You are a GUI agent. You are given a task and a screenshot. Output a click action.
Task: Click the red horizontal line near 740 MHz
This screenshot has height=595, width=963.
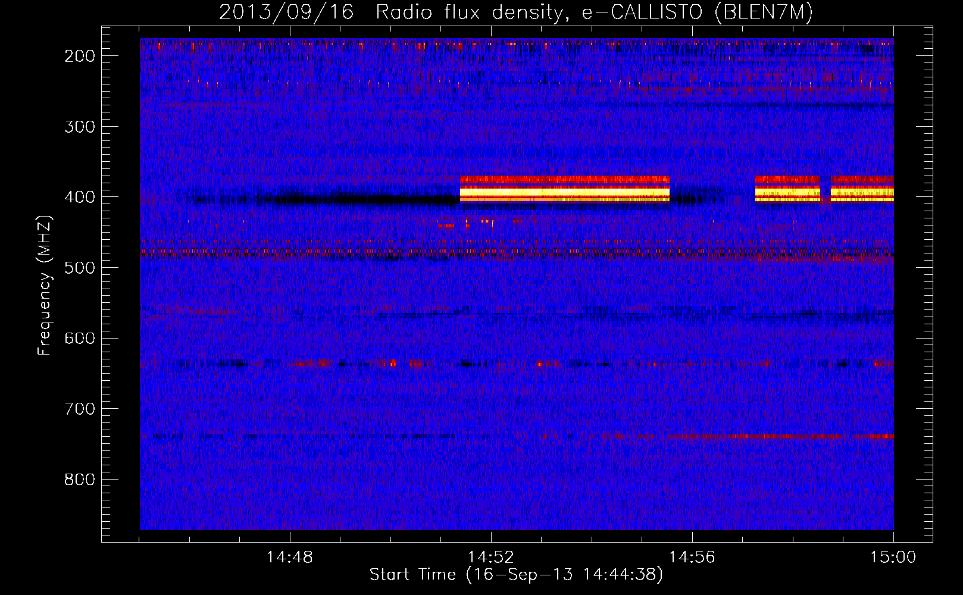(x=780, y=436)
